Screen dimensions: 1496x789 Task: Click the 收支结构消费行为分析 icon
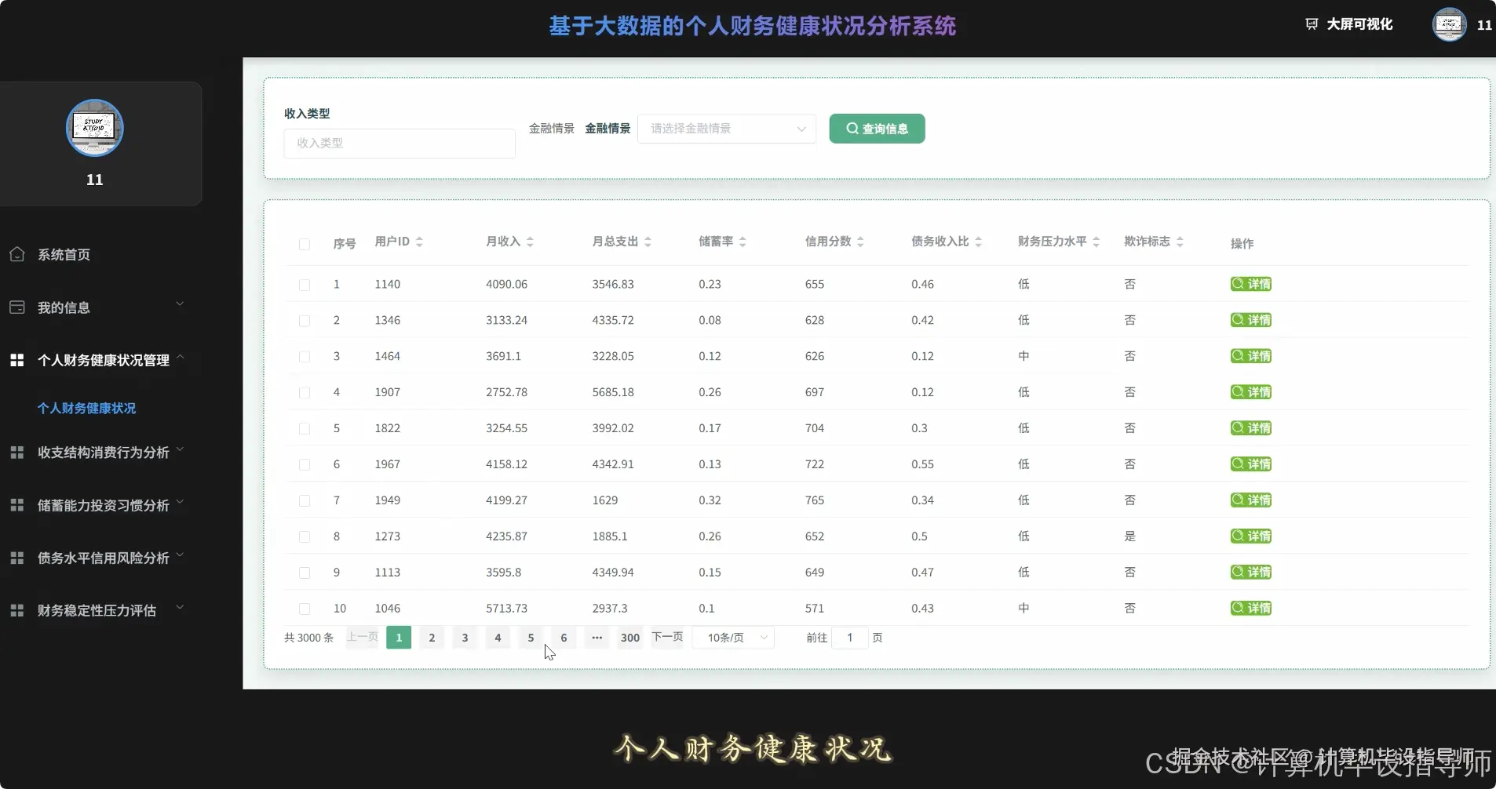[16, 452]
